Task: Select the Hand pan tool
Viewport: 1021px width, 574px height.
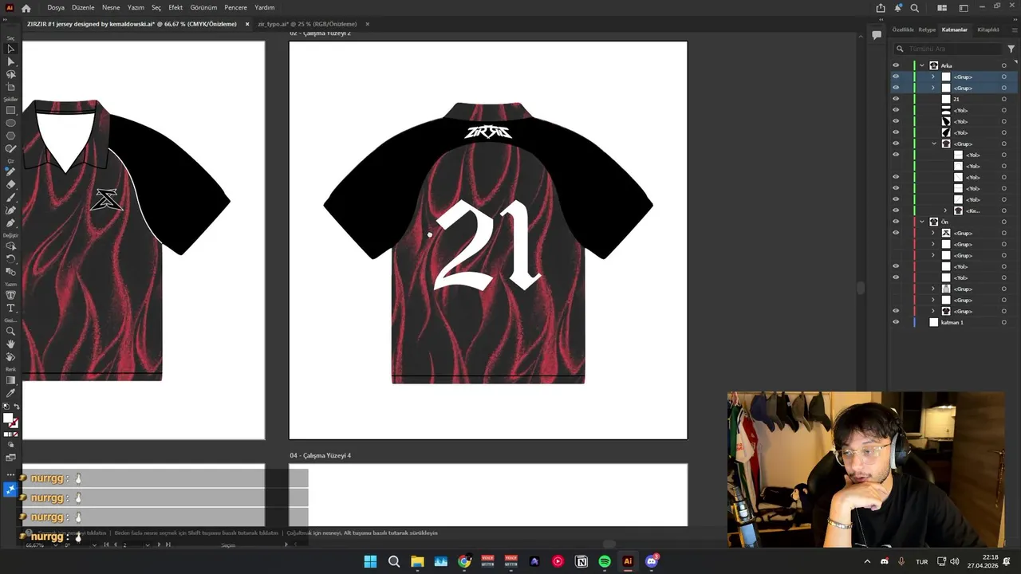Action: [x=10, y=344]
